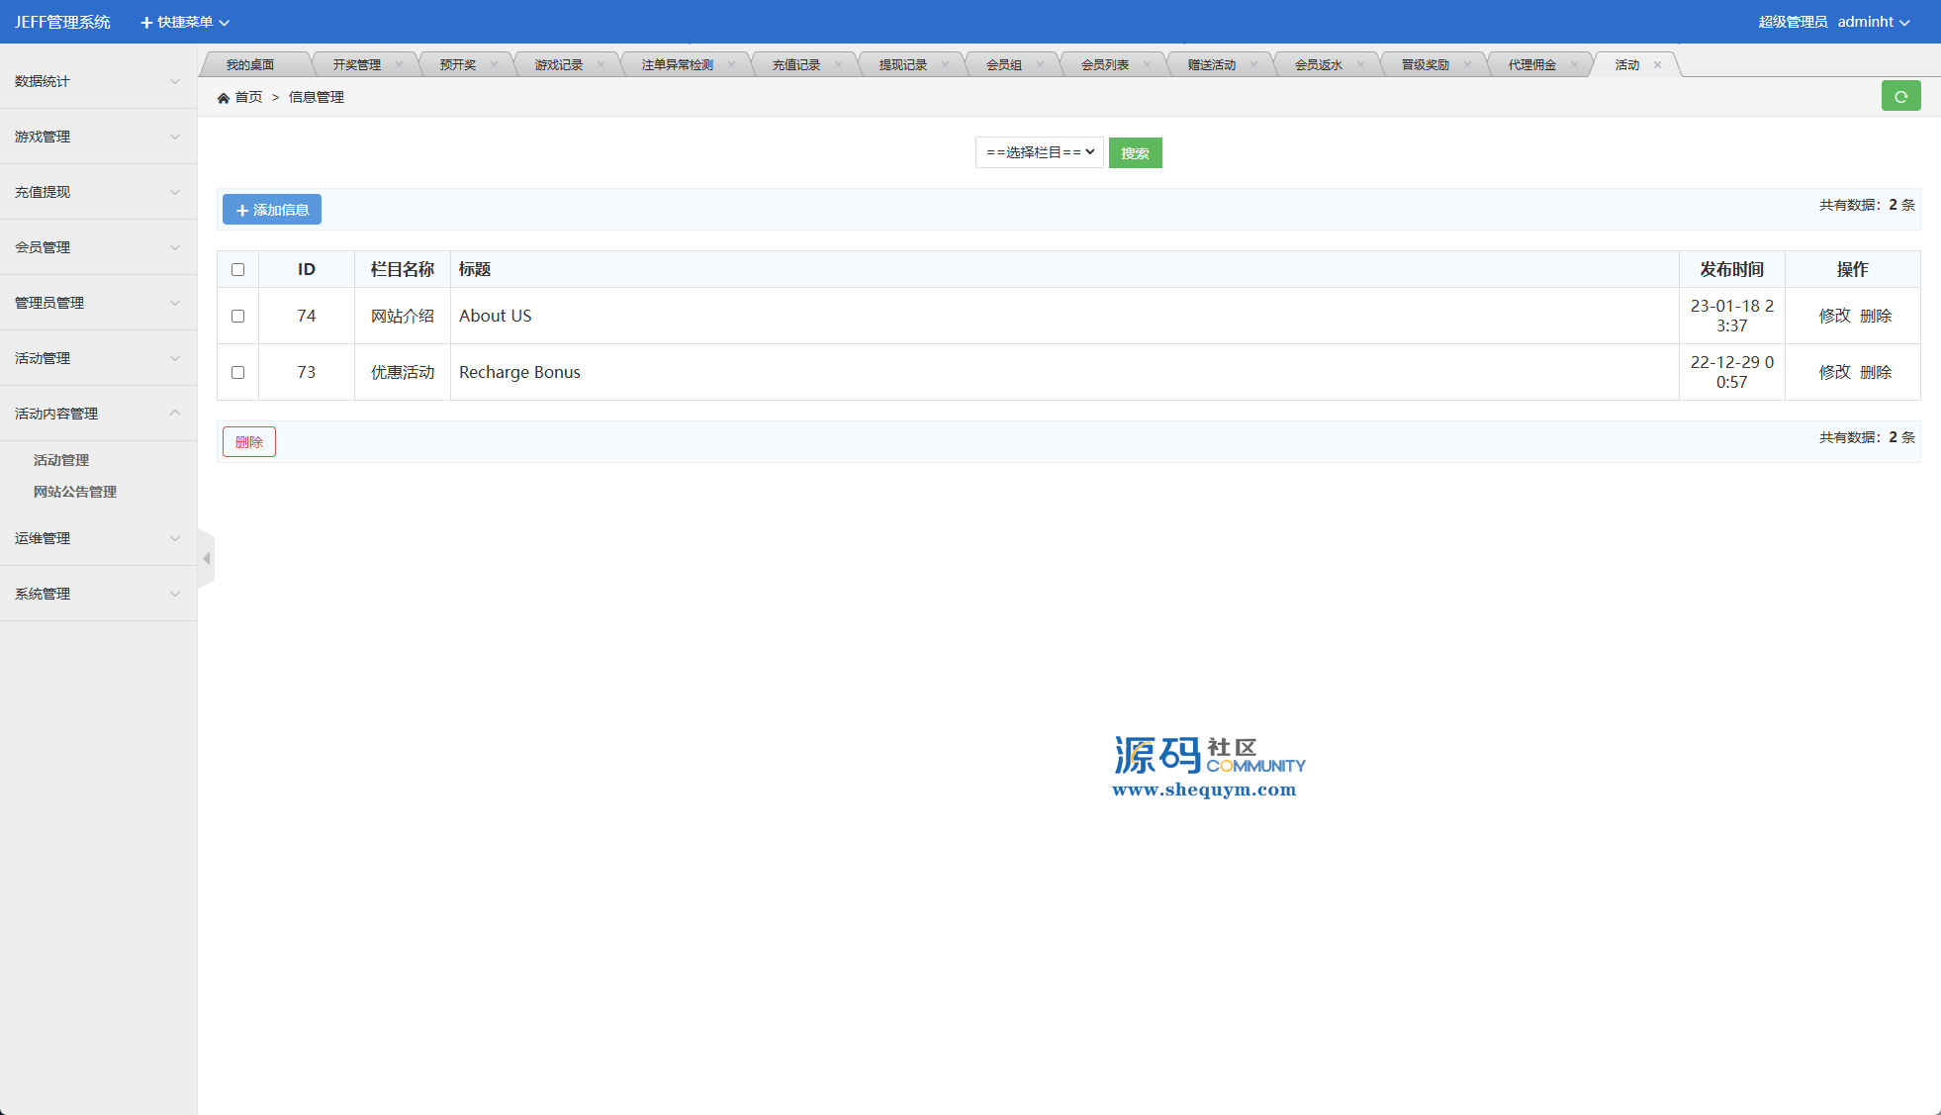
Task: Close the 代理佣金 tab with its x
Action: pyautogui.click(x=1574, y=65)
